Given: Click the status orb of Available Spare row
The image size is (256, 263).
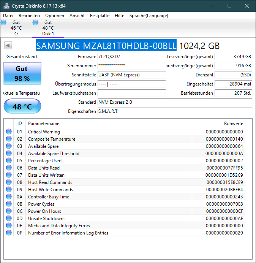Looking at the screenshot, I should point(9,146).
